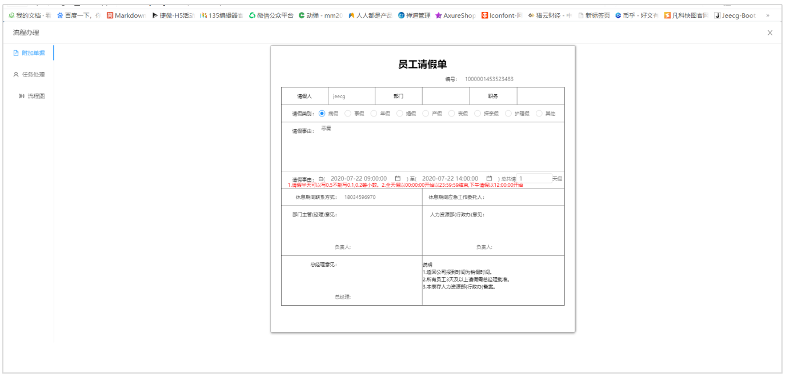Click the 总经理意见 label
Screen dimensions: 786x377
pyautogui.click(x=323, y=264)
